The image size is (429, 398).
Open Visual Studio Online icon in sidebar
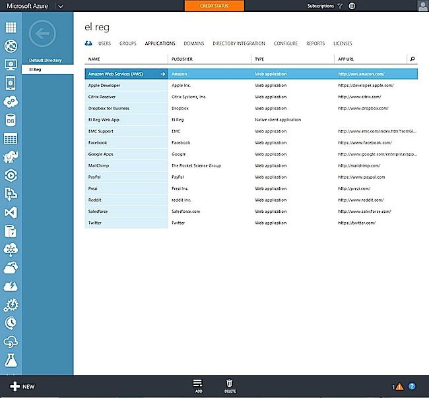coord(11,213)
